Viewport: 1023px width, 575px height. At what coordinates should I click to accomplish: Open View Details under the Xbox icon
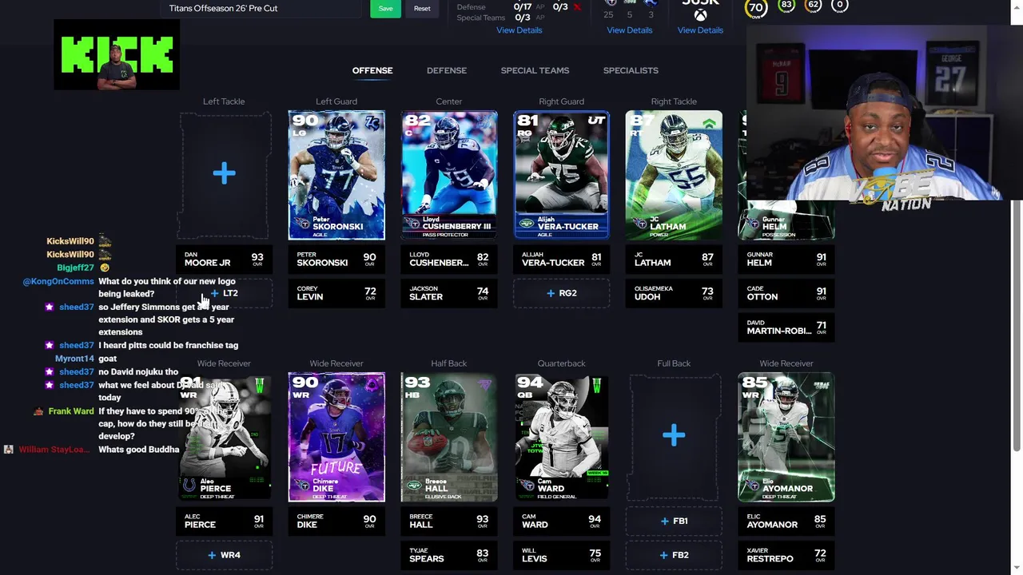coord(700,30)
